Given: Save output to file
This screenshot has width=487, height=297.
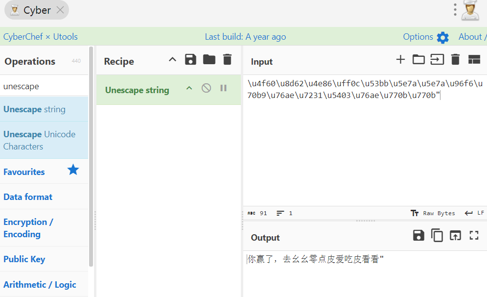Looking at the screenshot, I should click(418, 235).
